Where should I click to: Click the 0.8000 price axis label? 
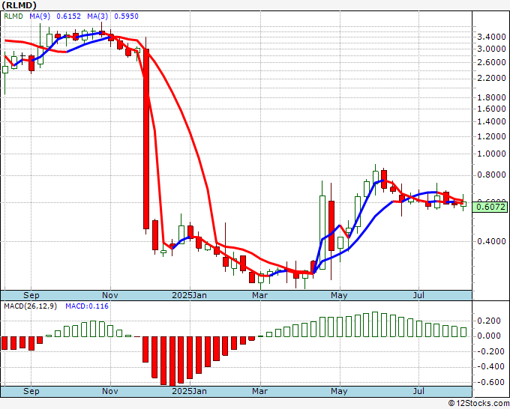(x=491, y=175)
